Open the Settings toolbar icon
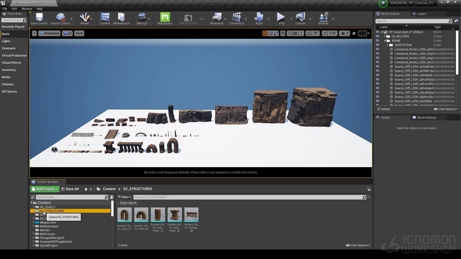 pos(142,18)
